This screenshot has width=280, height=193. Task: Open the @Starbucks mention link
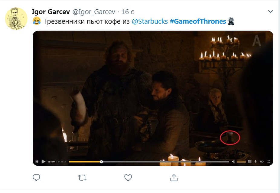pyautogui.click(x=150, y=21)
